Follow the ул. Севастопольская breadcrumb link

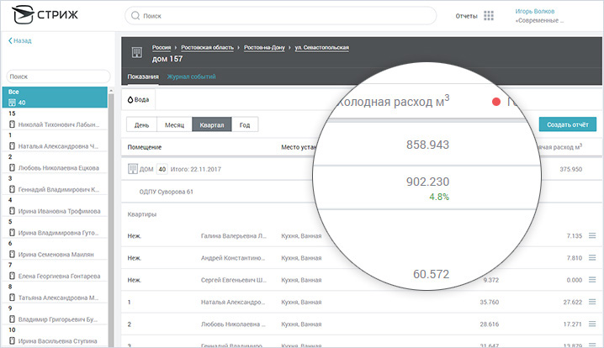tap(321, 47)
